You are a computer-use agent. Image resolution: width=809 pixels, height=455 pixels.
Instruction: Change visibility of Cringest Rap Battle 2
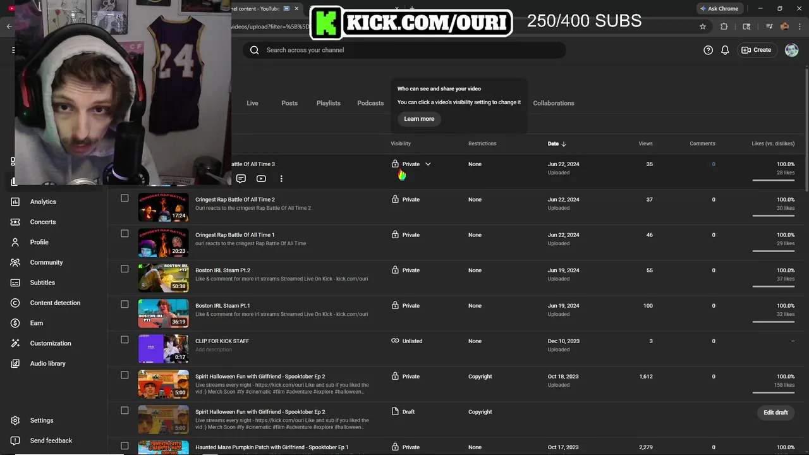(x=405, y=200)
